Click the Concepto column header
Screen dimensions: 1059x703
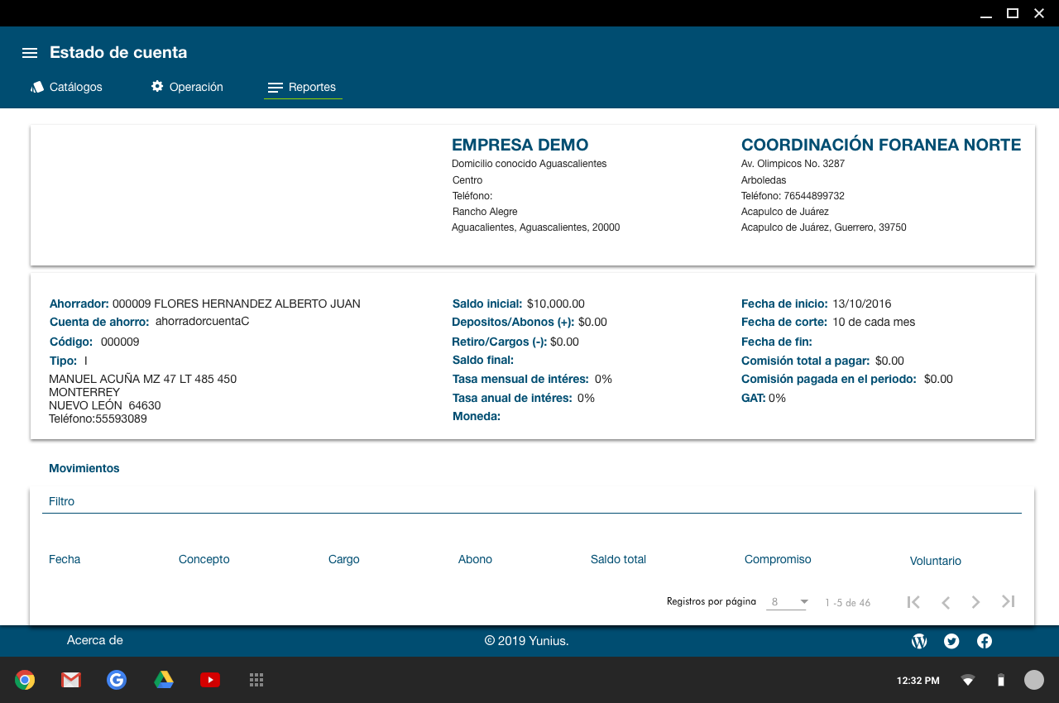[x=204, y=559]
